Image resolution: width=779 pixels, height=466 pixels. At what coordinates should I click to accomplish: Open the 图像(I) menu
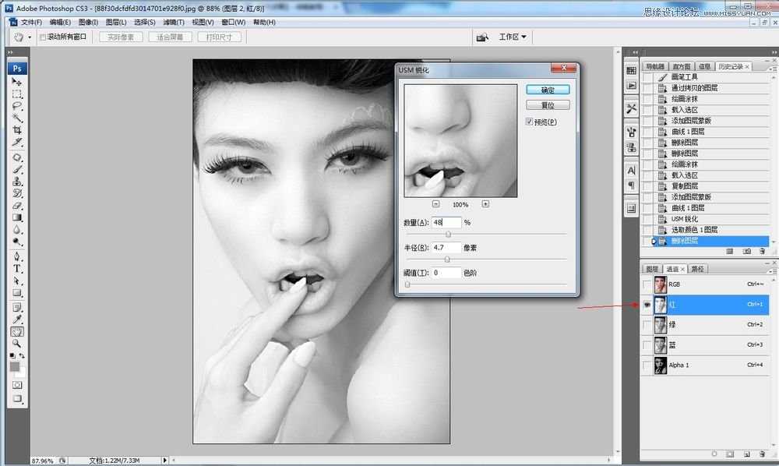88,23
